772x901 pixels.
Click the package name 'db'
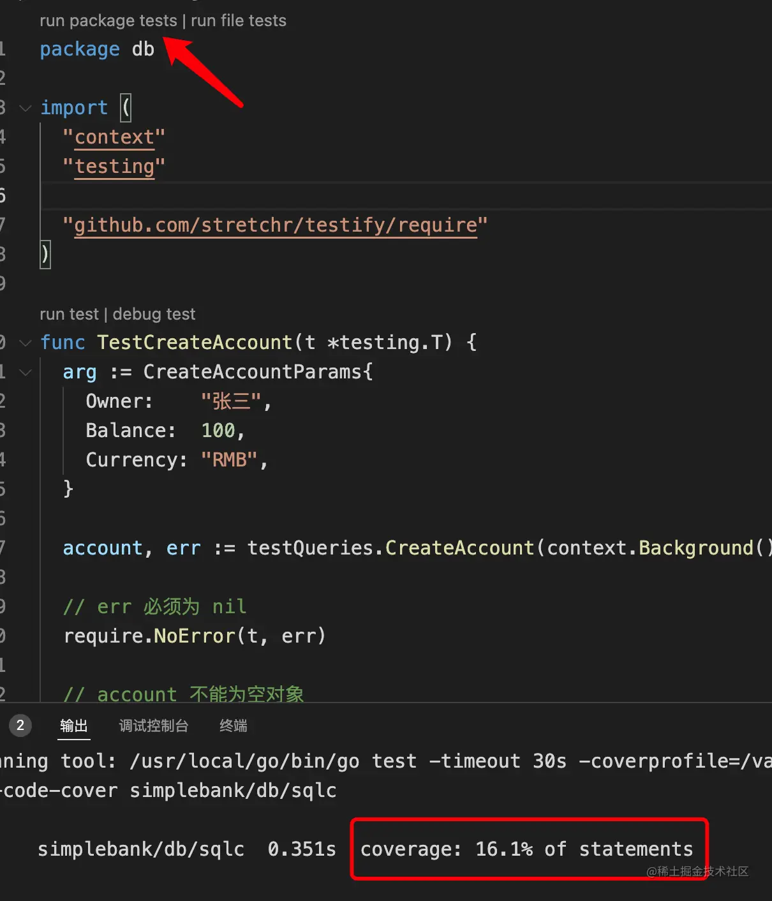click(143, 49)
